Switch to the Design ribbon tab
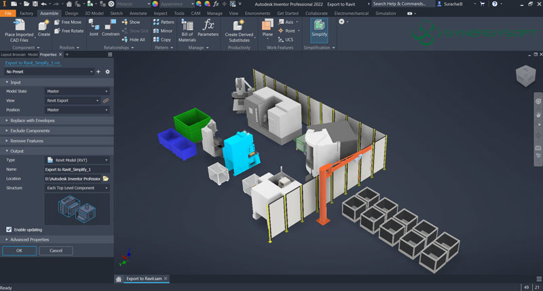 coord(71,13)
